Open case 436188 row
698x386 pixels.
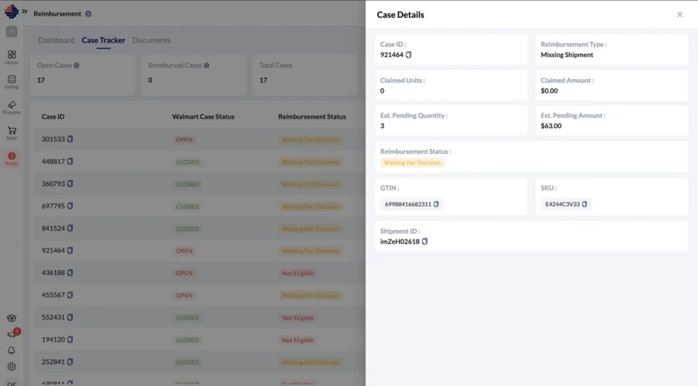click(200, 272)
